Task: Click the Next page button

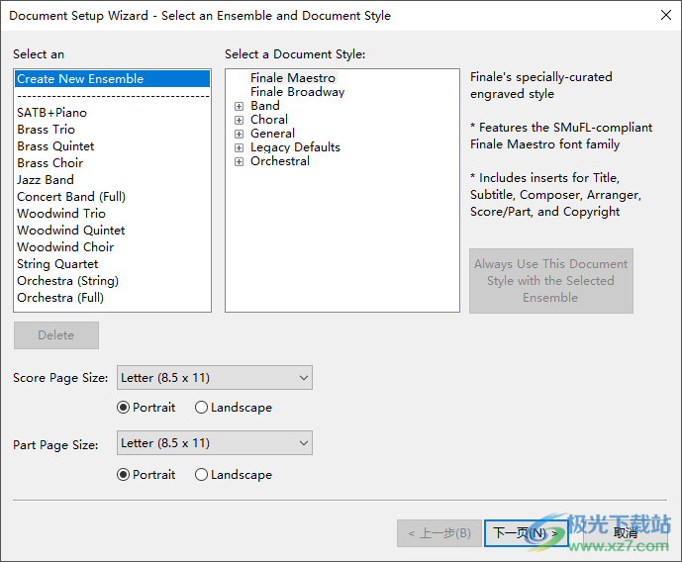Action: [526, 533]
